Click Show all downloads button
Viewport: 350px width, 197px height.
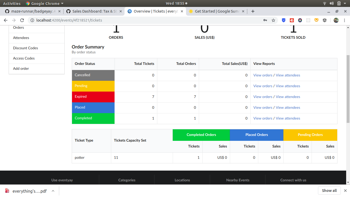click(x=329, y=191)
